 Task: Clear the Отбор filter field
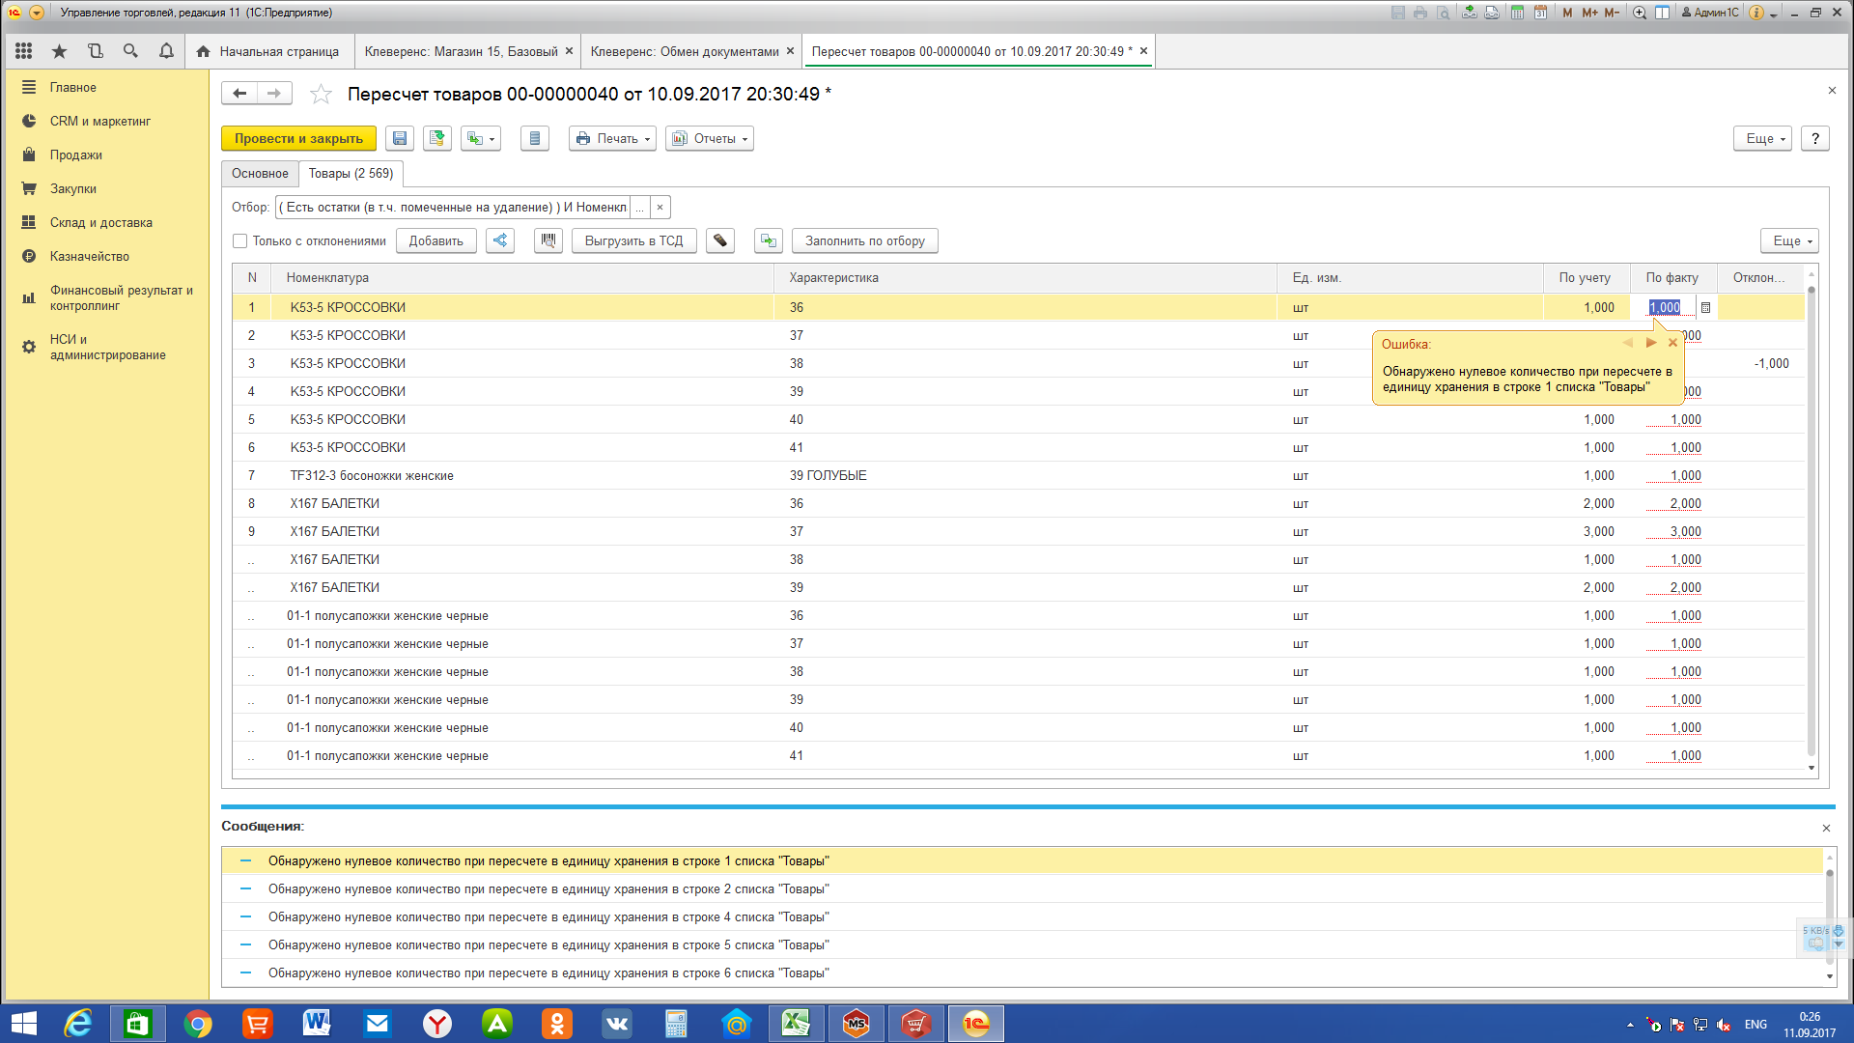pos(660,208)
